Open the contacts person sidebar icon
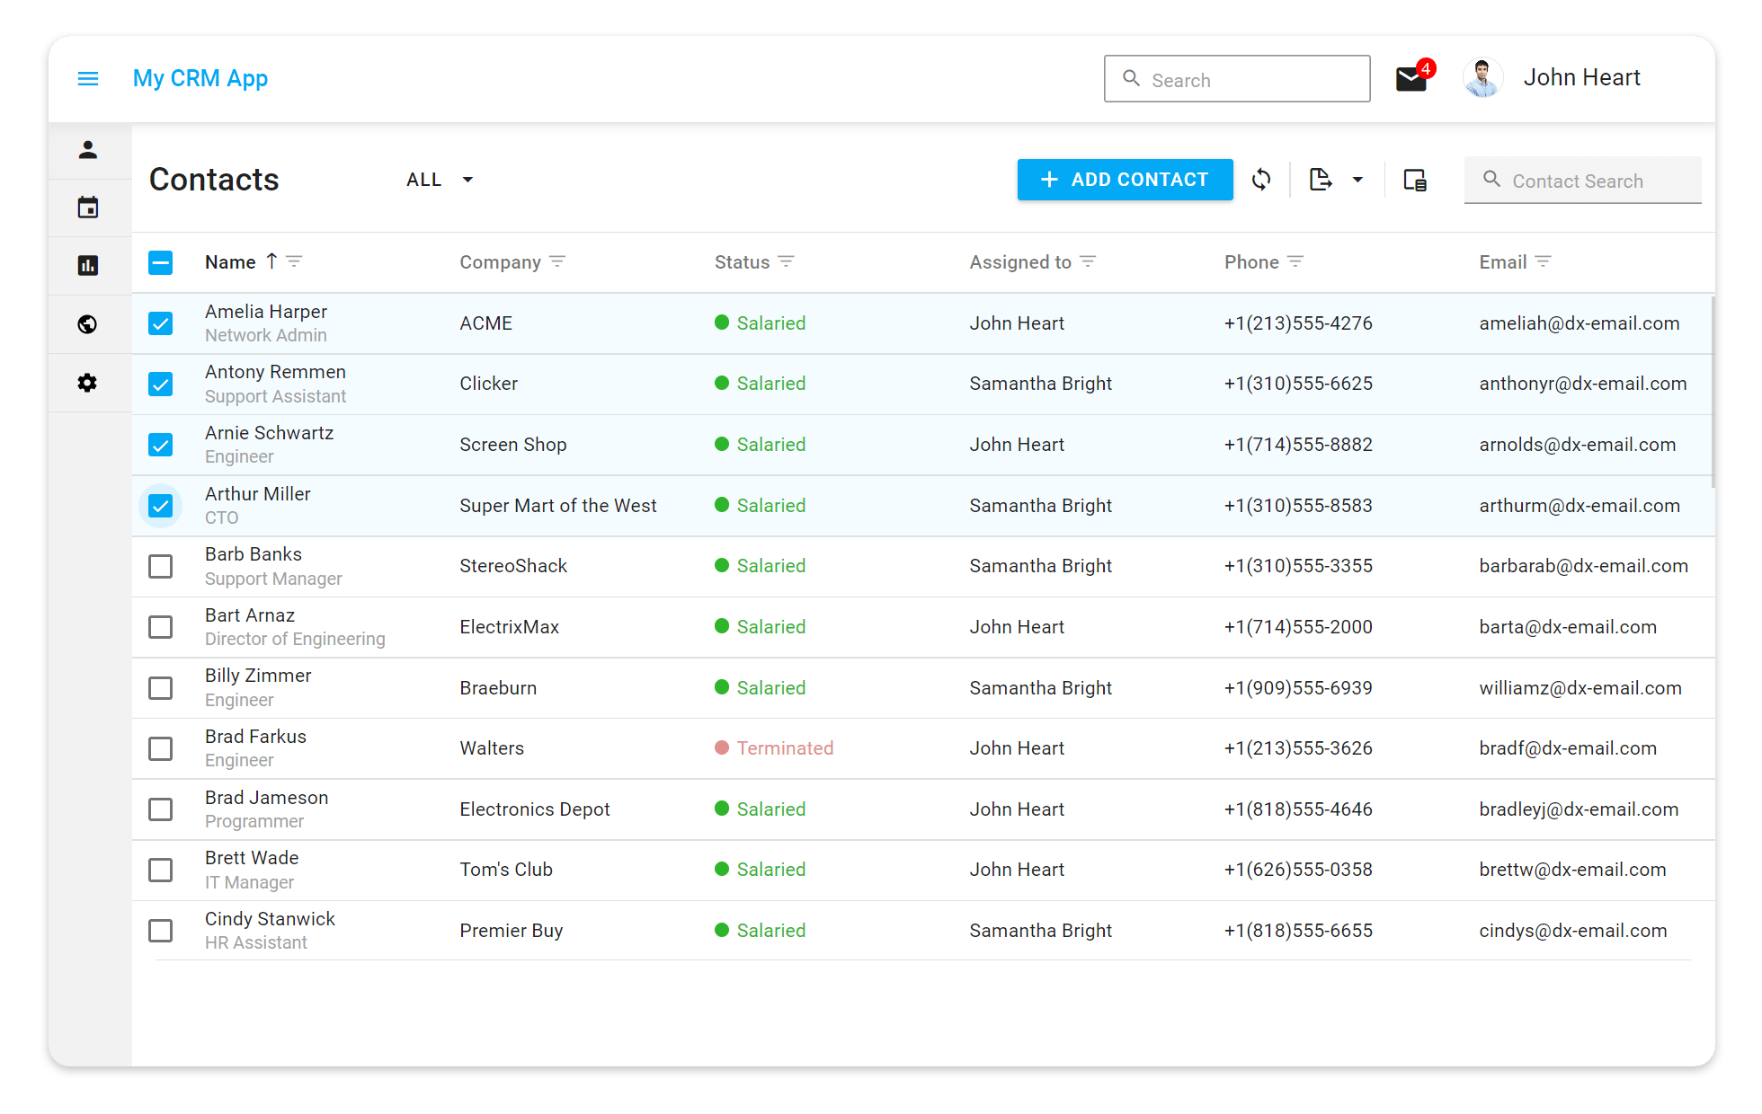The width and height of the screenshot is (1762, 1114). coord(87,150)
